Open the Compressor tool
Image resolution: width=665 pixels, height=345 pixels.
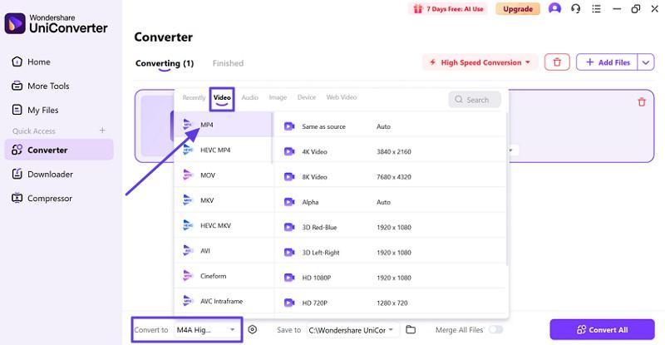coord(42,198)
